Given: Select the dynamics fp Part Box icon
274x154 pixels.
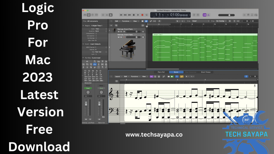Looking at the screenshot, I should [106, 61].
